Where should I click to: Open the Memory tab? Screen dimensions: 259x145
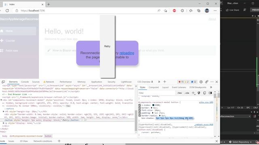coord(81,82)
